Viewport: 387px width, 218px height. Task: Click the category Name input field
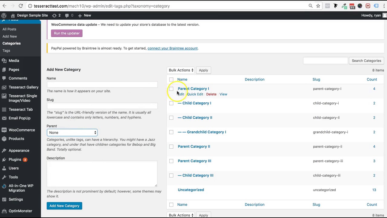102,84
